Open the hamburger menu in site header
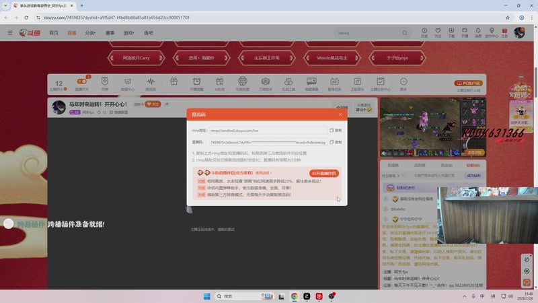538x303 pixels. 10,33
